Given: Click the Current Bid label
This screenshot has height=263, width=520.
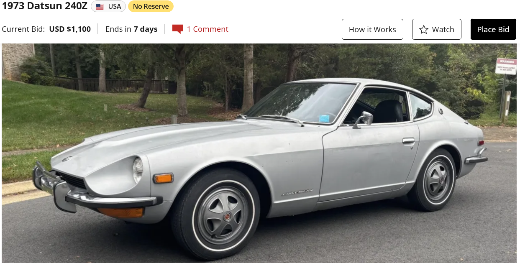Looking at the screenshot, I should coord(23,29).
